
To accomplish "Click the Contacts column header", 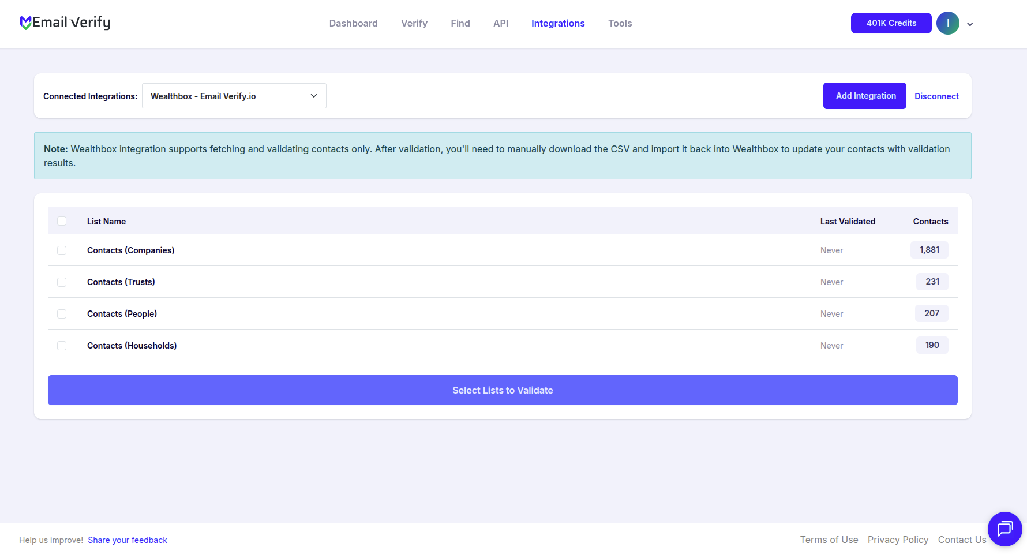I will tap(931, 222).
